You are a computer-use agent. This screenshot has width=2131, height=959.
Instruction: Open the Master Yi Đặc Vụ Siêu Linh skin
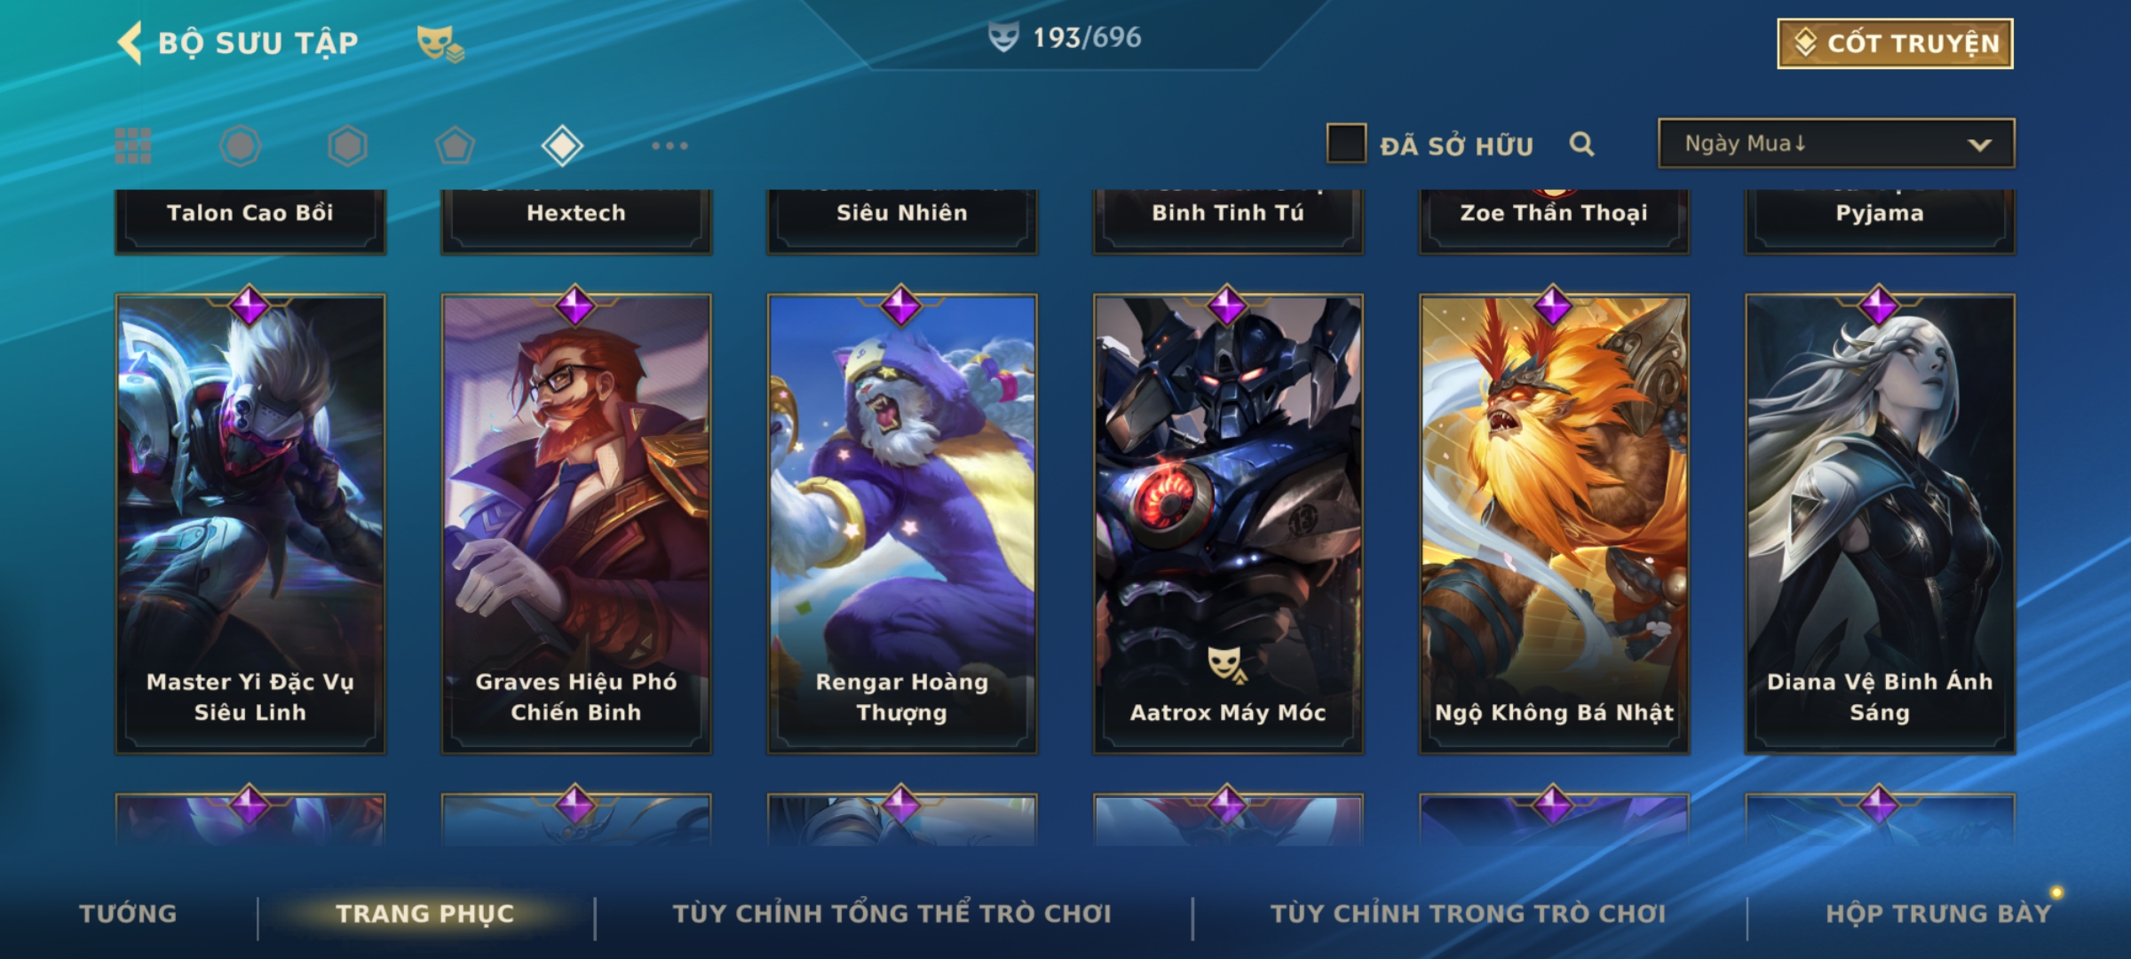pyautogui.click(x=250, y=524)
